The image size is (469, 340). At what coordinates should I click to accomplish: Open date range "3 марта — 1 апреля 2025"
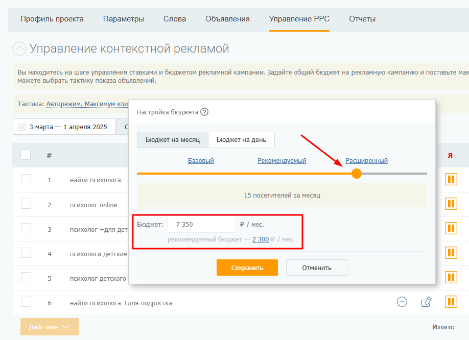point(64,127)
